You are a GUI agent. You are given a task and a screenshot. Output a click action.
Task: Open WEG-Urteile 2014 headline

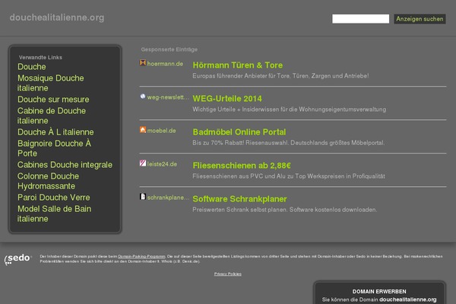[x=227, y=99]
